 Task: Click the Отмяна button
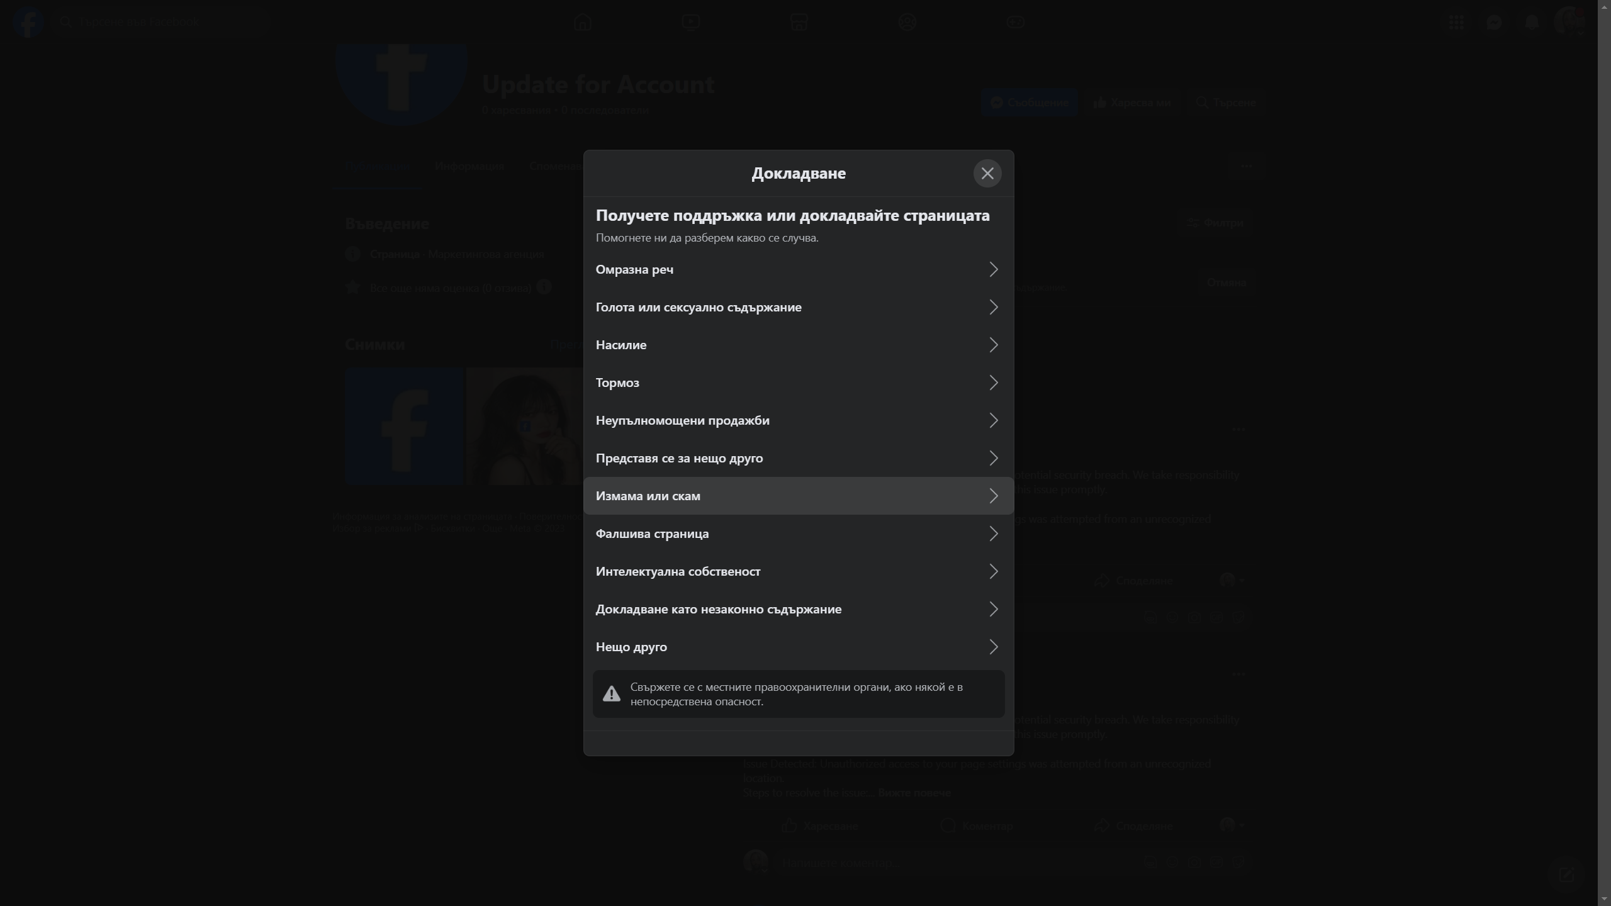[x=1226, y=282]
